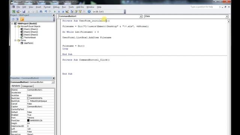Screen dimensions: 240x135
Task: Collapse the Microsoft Excel Objects folder
Action: [x=15, y=26]
